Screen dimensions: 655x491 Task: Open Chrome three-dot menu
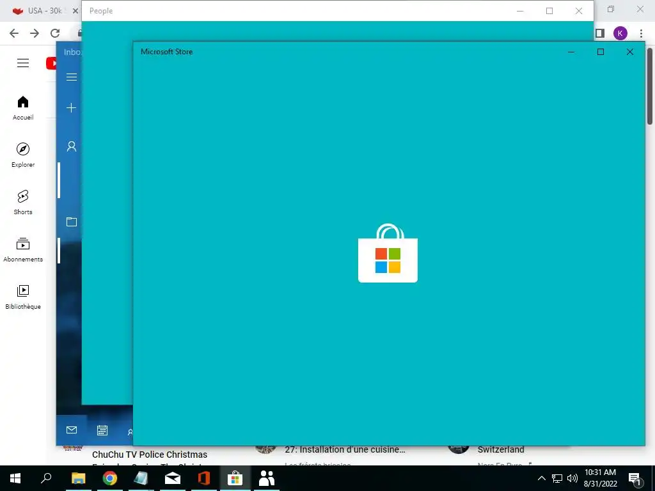click(x=641, y=33)
